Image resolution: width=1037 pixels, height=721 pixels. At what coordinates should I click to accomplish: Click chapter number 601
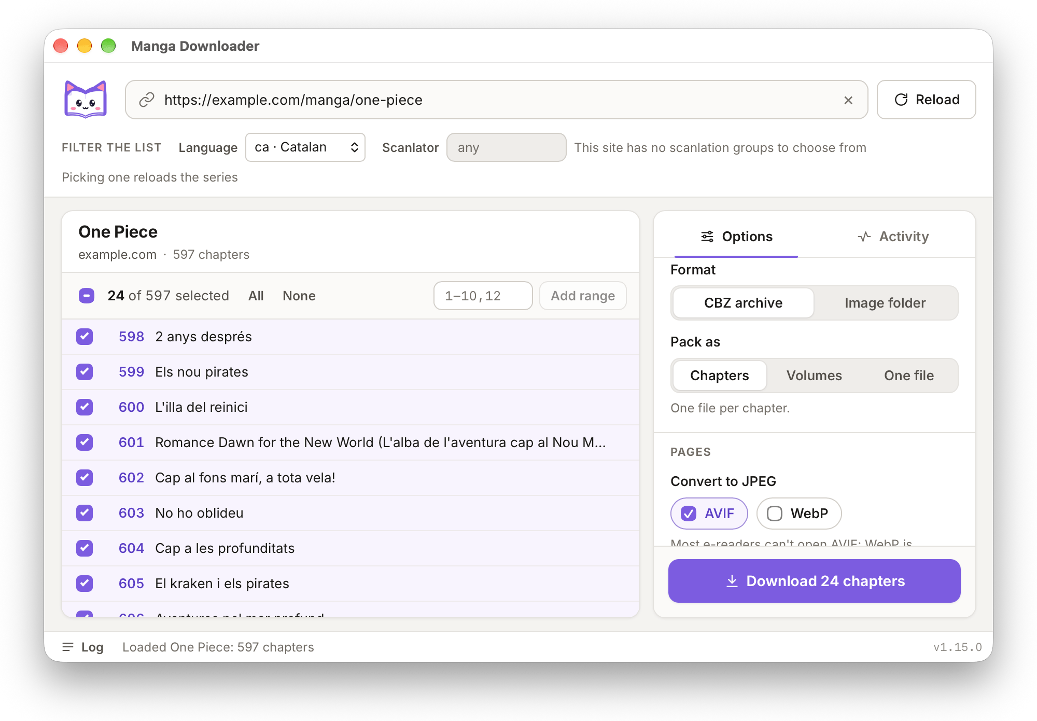[131, 442]
